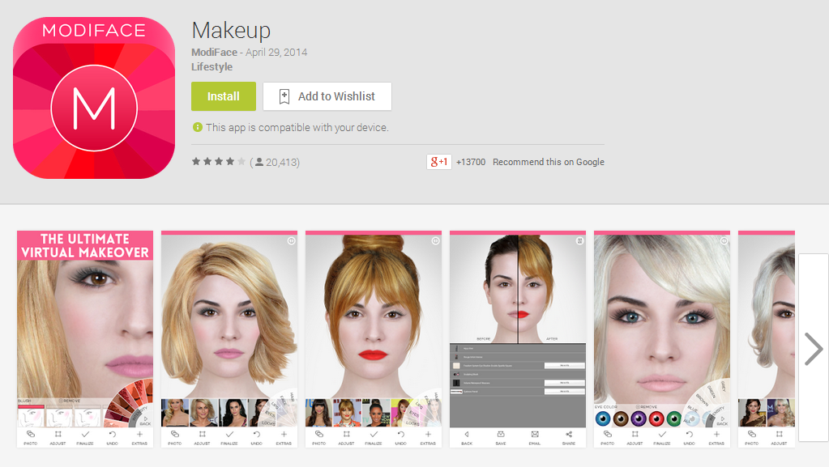Click the 'Makeup' app title

(231, 30)
